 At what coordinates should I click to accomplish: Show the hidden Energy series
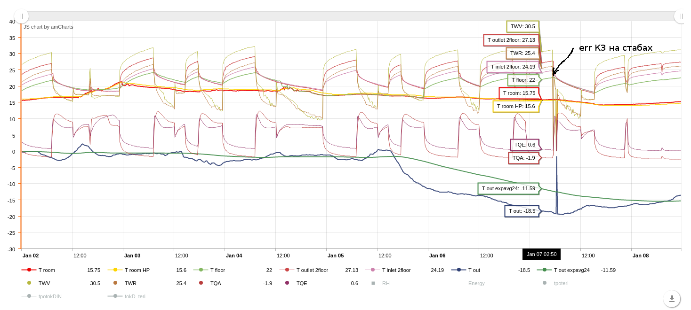(x=468, y=283)
